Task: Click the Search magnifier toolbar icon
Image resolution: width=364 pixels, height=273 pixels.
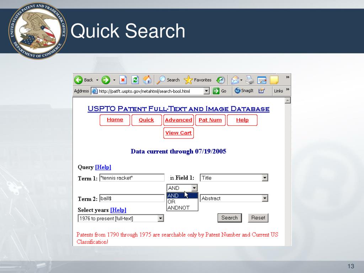Action: (x=161, y=80)
